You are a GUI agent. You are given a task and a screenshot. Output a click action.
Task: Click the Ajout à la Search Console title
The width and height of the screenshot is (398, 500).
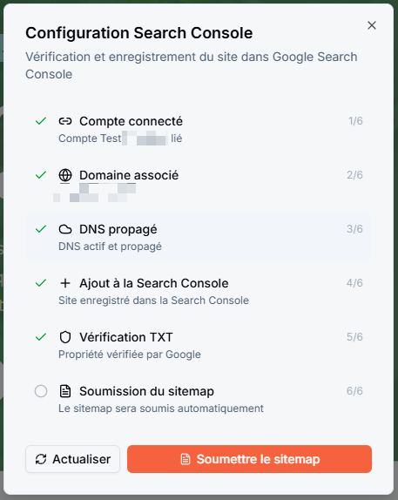click(x=154, y=283)
